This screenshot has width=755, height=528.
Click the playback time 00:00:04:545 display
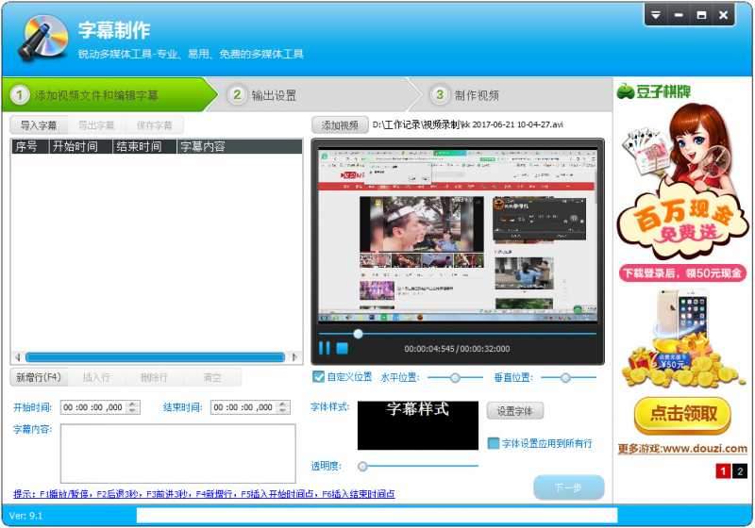pyautogui.click(x=429, y=349)
